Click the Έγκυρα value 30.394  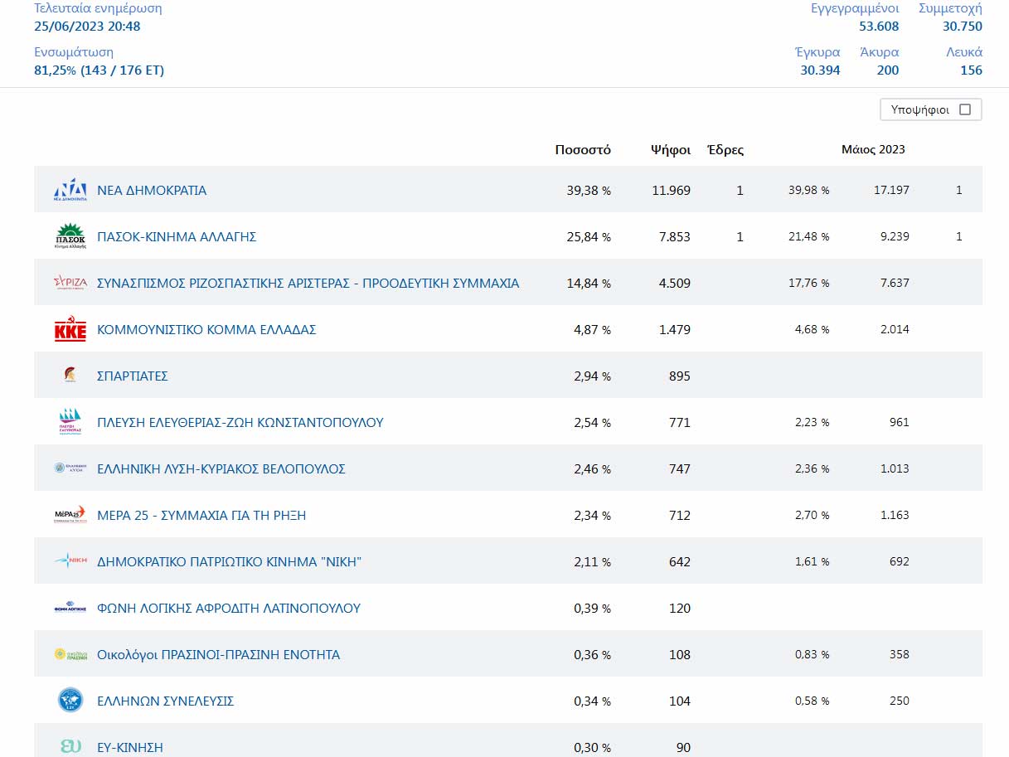pos(820,70)
